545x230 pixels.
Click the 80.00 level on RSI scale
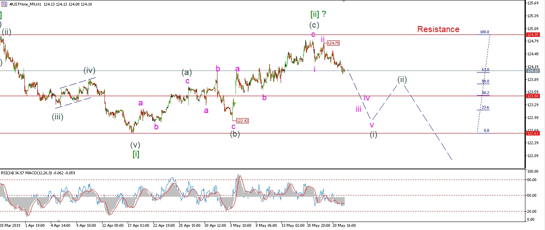(531, 180)
